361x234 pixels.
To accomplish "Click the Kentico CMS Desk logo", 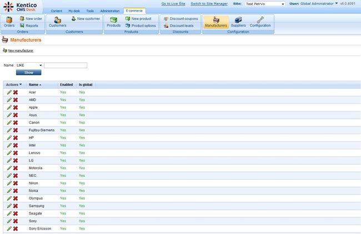I will coord(21,7).
